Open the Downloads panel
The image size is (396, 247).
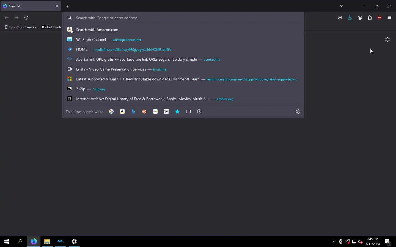pyautogui.click(x=350, y=18)
